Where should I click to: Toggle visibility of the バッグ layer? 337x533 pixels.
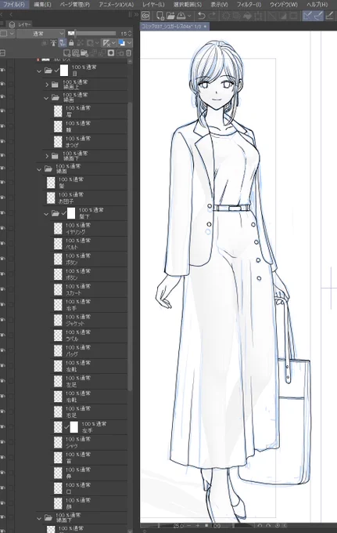pyautogui.click(x=2, y=350)
